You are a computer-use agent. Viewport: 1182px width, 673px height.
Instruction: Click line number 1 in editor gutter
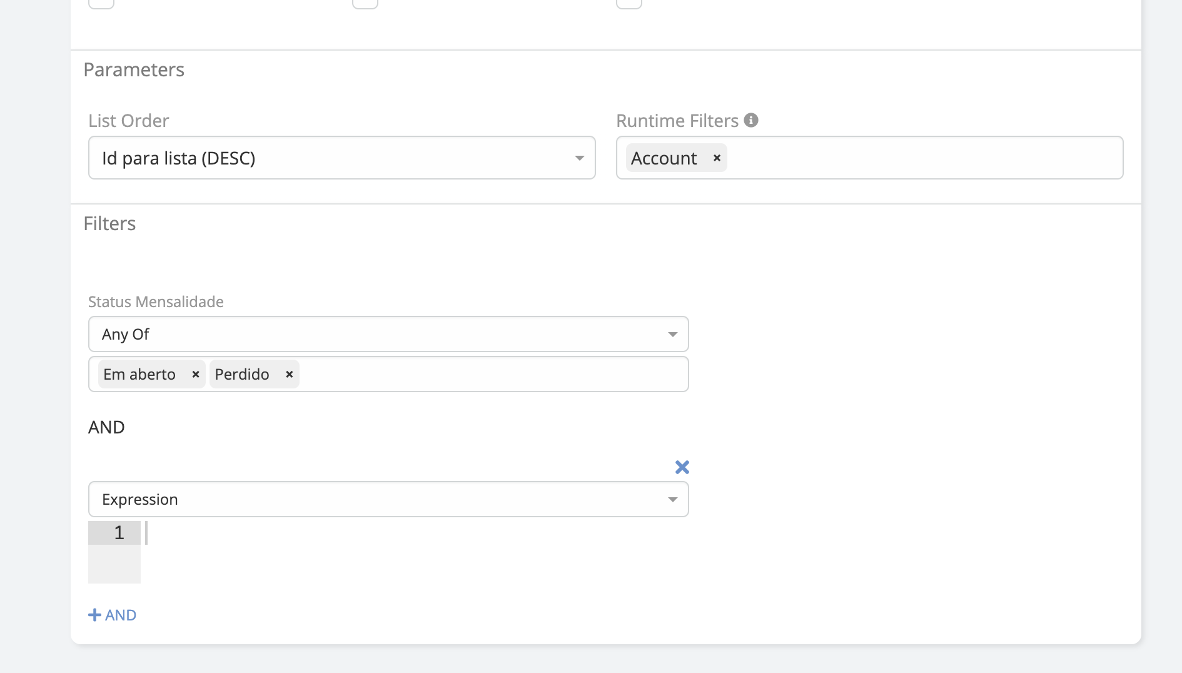pos(118,533)
